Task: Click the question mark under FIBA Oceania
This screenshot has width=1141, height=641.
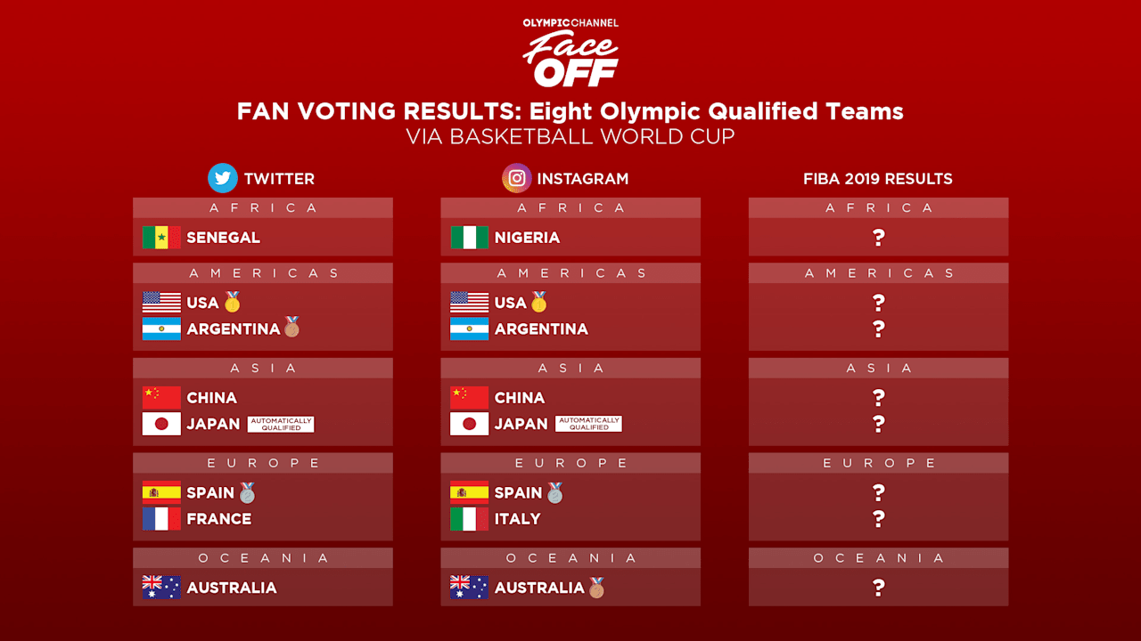Action: click(x=879, y=588)
